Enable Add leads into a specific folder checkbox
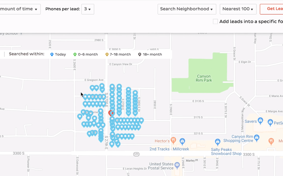283x176 pixels. click(215, 21)
